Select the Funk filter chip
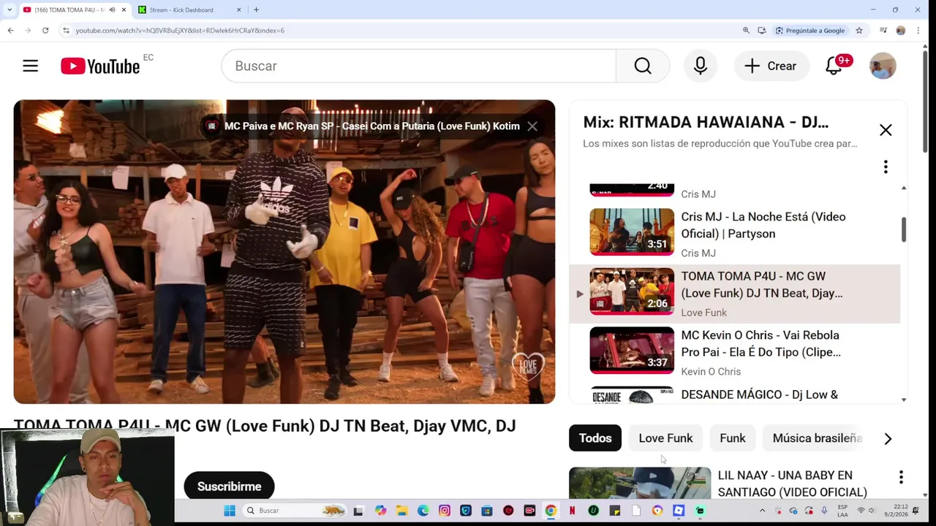Image resolution: width=936 pixels, height=526 pixels. click(733, 438)
